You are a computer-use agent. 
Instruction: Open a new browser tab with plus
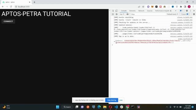34,2
